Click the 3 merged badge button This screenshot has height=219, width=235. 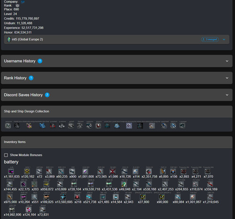pos(210,39)
